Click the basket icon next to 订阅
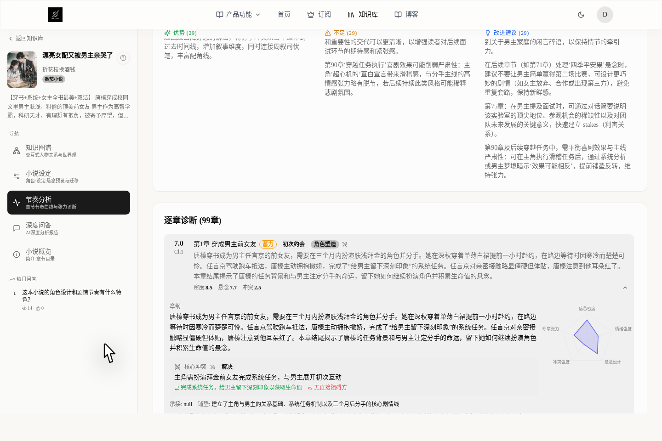 (x=310, y=14)
